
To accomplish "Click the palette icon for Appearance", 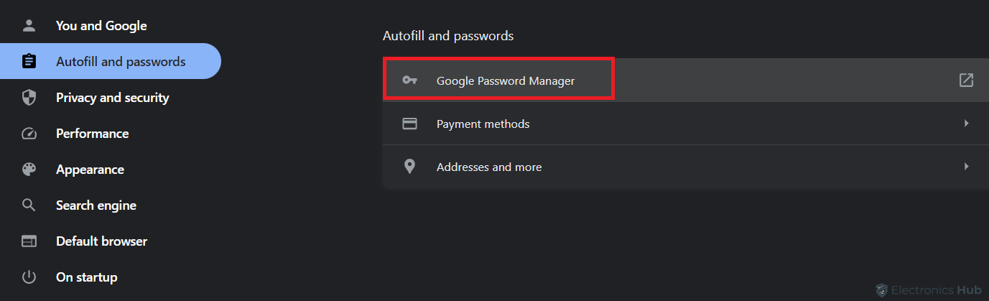I will (29, 170).
